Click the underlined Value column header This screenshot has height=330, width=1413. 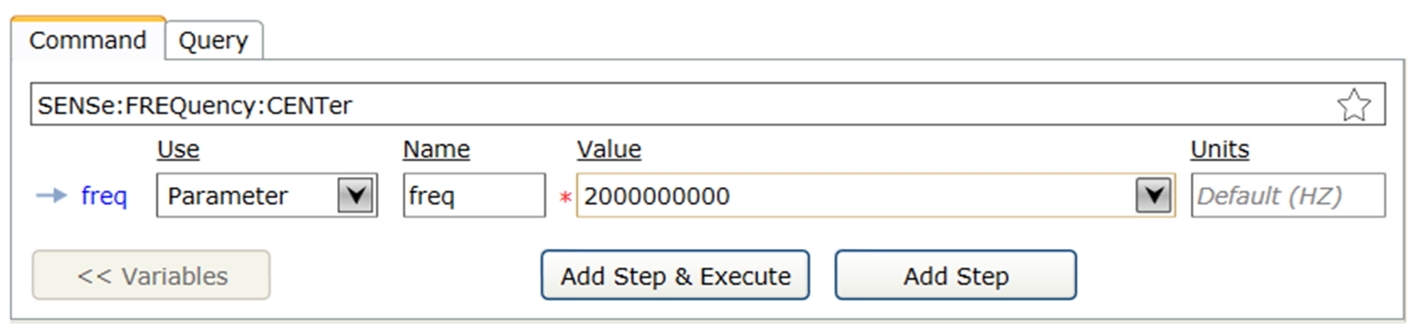click(608, 149)
